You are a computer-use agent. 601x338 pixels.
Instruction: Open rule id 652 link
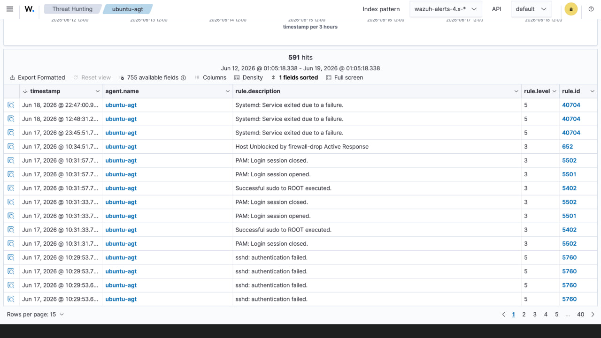567,147
